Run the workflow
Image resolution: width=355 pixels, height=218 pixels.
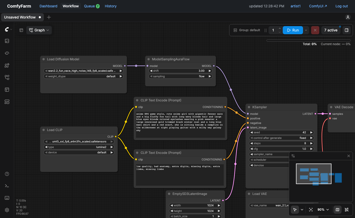[x=293, y=30]
